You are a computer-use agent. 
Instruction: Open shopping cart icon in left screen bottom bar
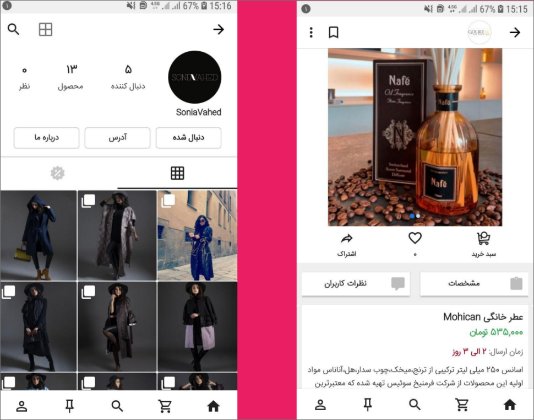pyautogui.click(x=165, y=406)
